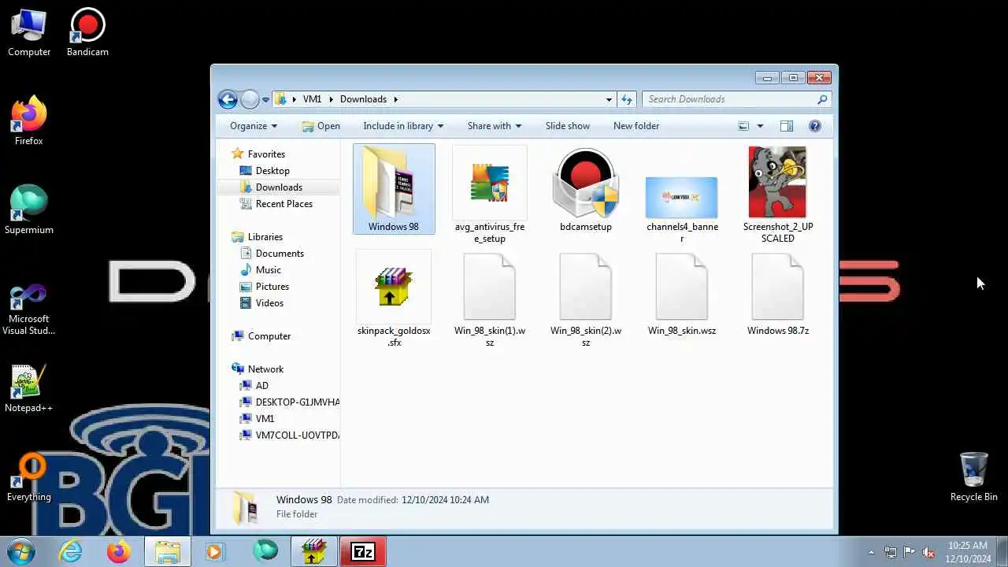The width and height of the screenshot is (1008, 567).
Task: Open Internet Explorer from the taskbar
Action: click(72, 551)
